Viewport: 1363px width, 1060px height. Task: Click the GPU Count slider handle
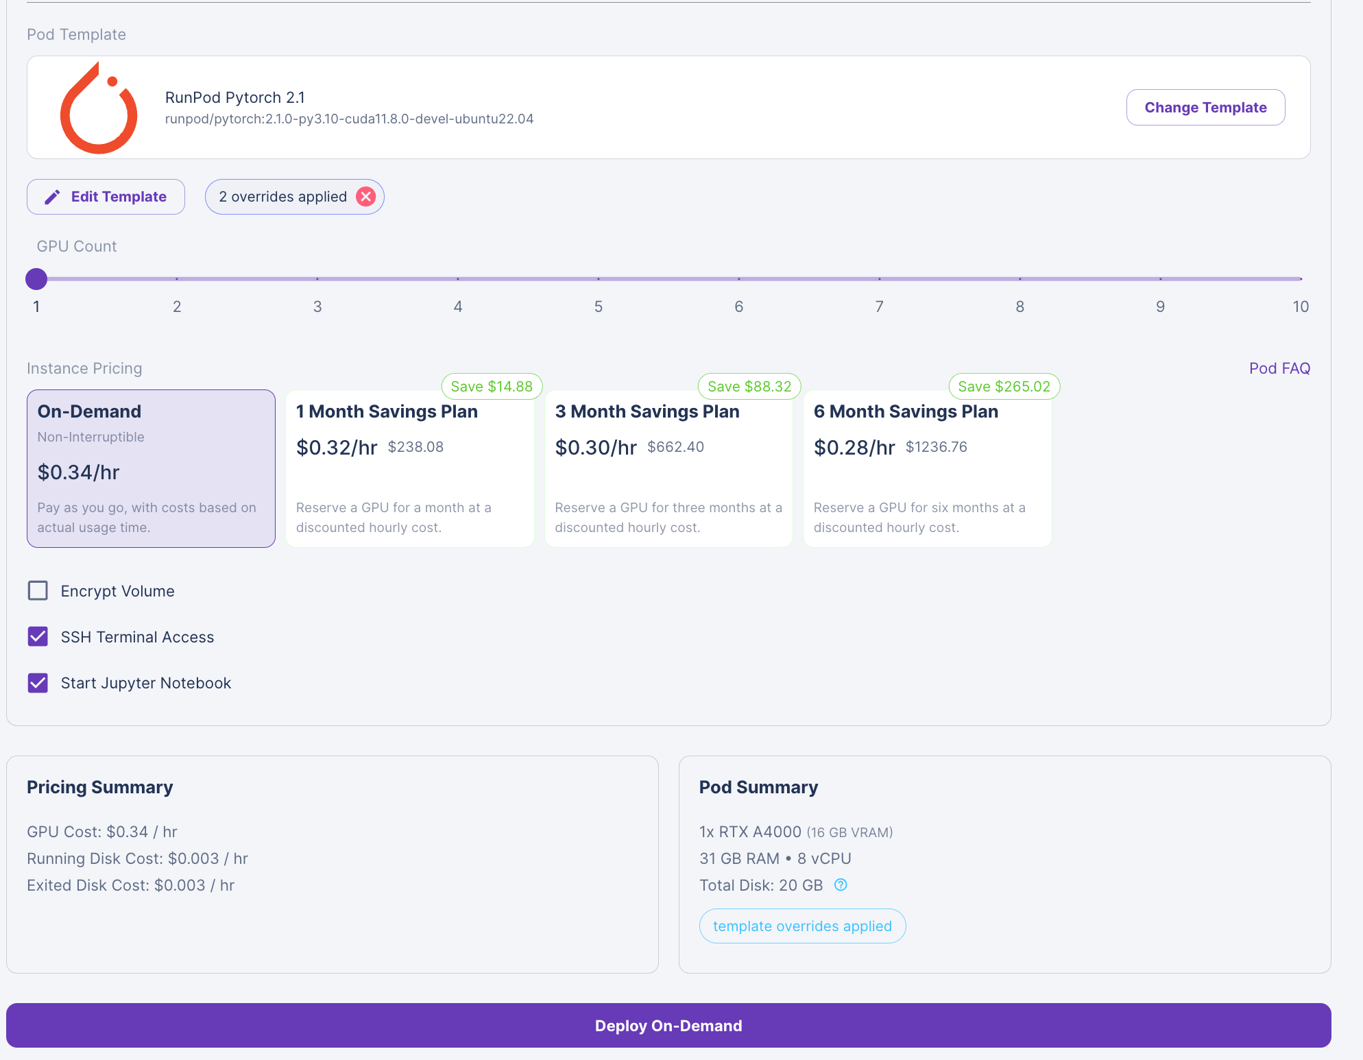pos(36,279)
